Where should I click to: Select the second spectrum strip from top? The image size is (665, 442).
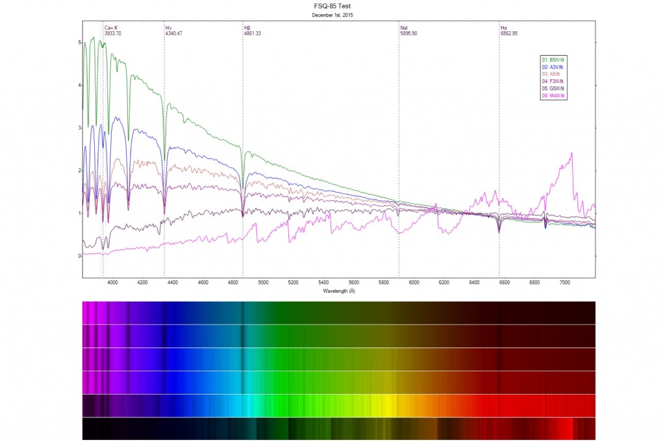[x=338, y=336]
